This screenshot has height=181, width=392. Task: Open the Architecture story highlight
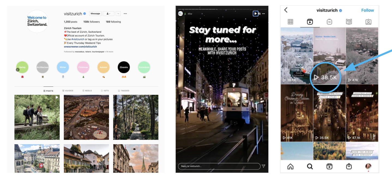tap(43, 67)
